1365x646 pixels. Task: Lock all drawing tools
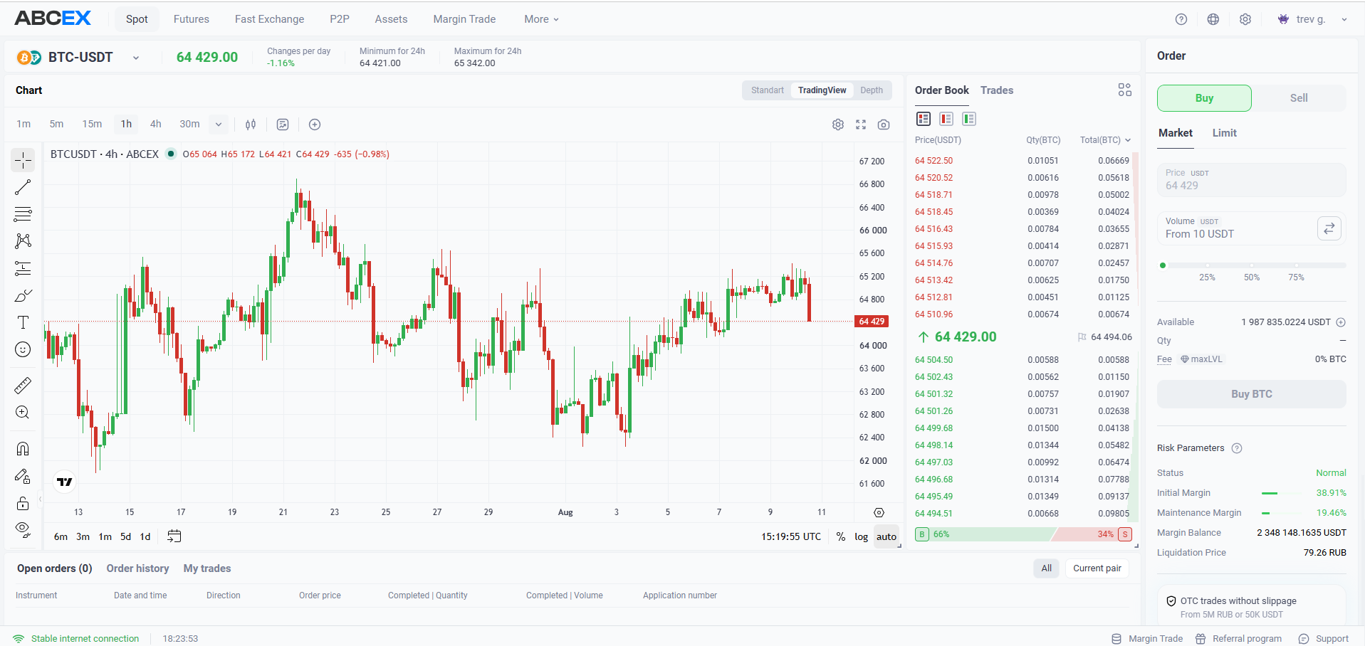[23, 503]
